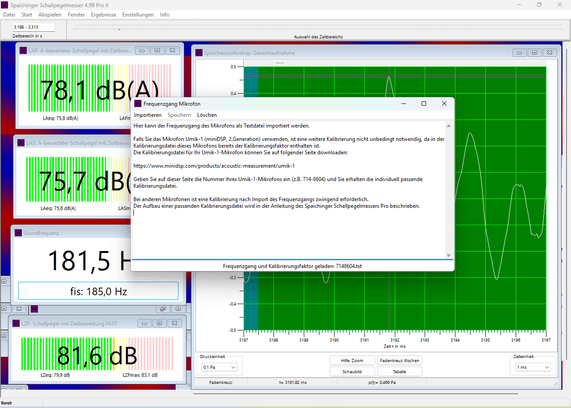Image resolution: width=571 pixels, height=408 pixels.
Task: Click the LAF window title icon
Action: coord(23,51)
